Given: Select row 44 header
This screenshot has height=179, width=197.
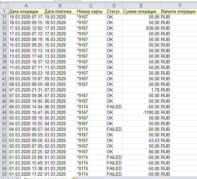Looking at the screenshot, I should coord(4,90).
